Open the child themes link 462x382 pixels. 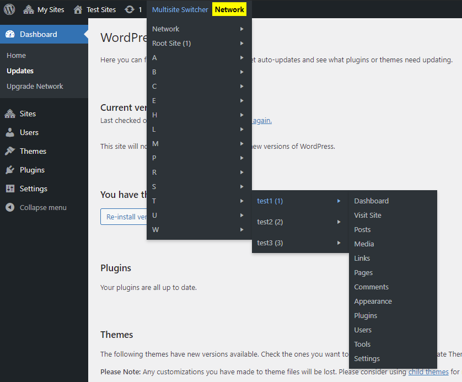click(428, 372)
